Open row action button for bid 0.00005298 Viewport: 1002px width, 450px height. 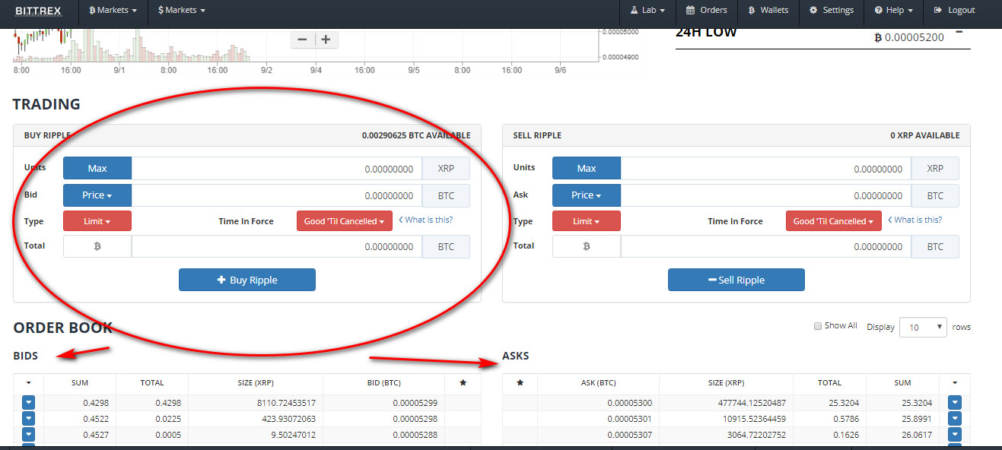pos(28,419)
